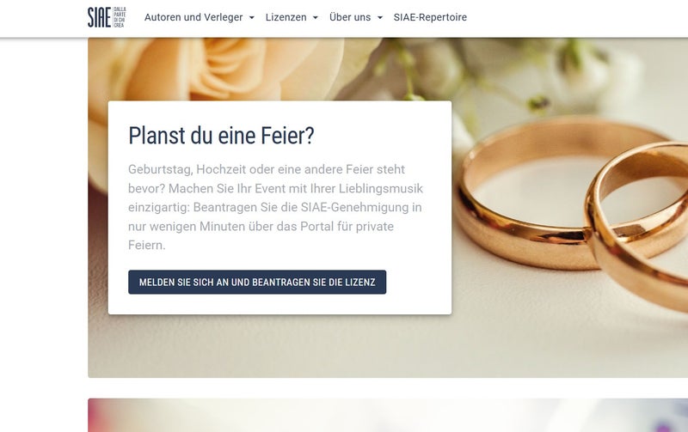Open the Lizenzen menu label
The height and width of the screenshot is (432, 688).
pyautogui.click(x=286, y=17)
